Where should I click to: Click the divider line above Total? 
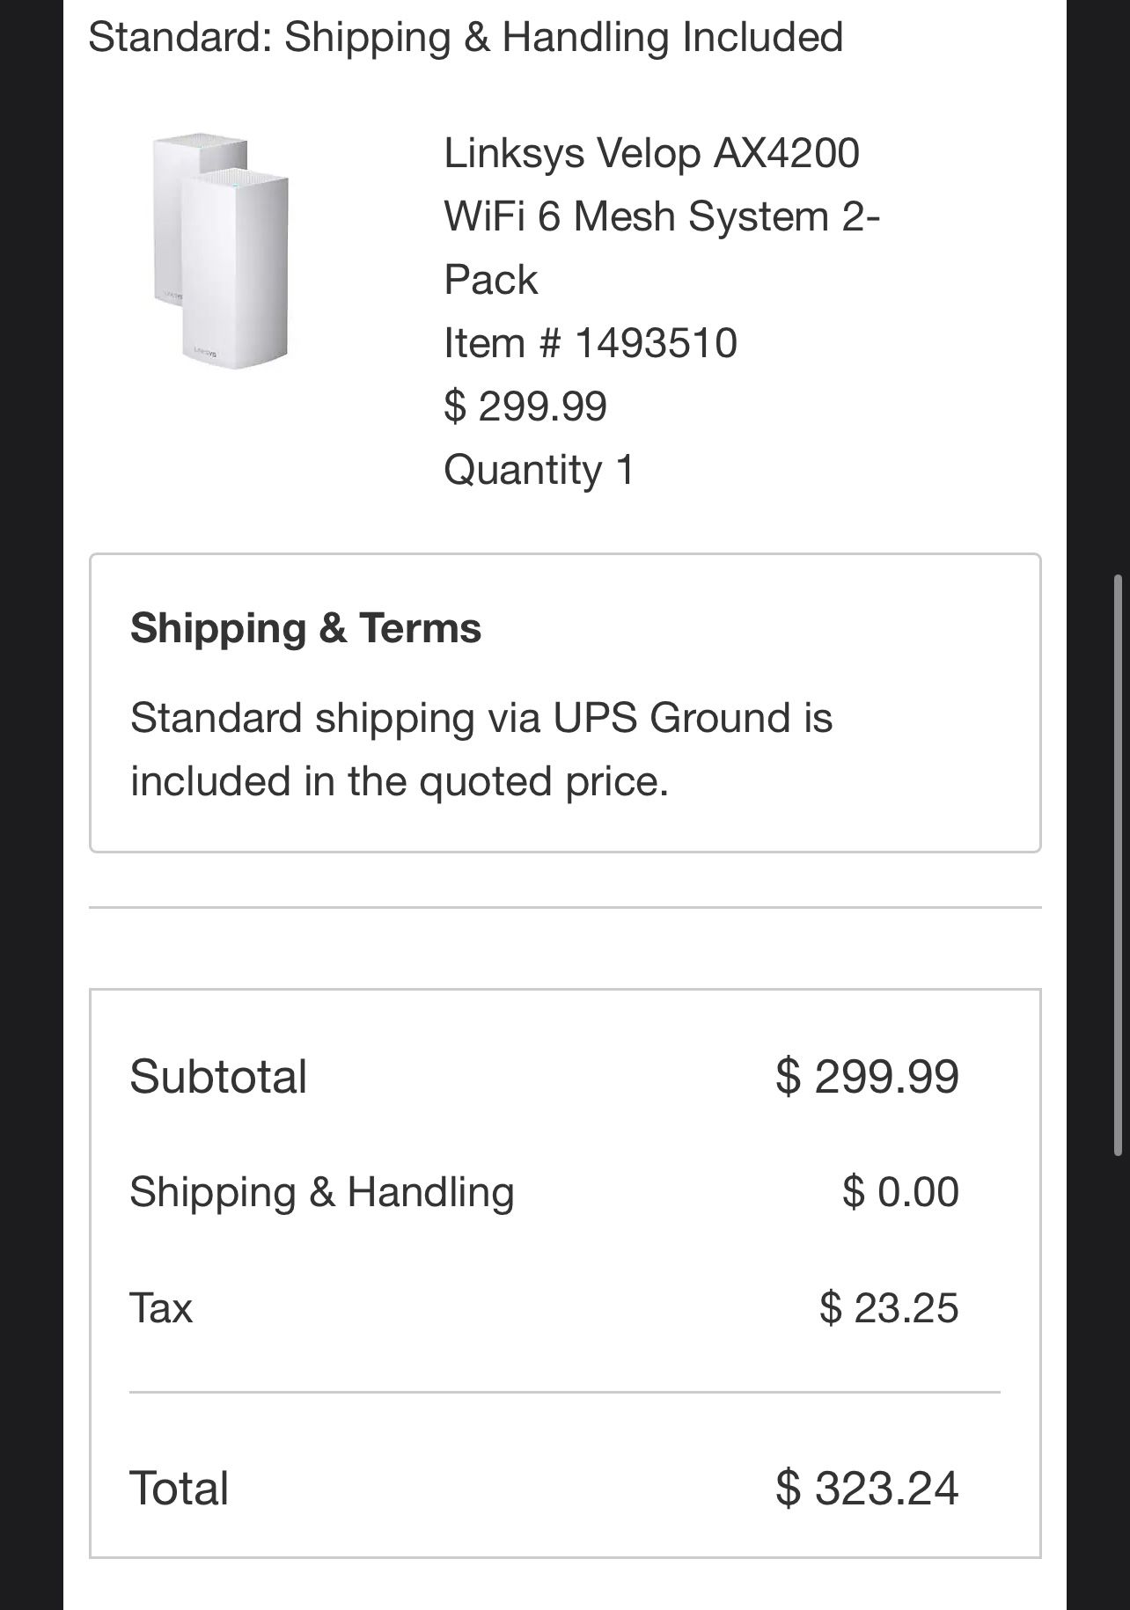tap(564, 1393)
